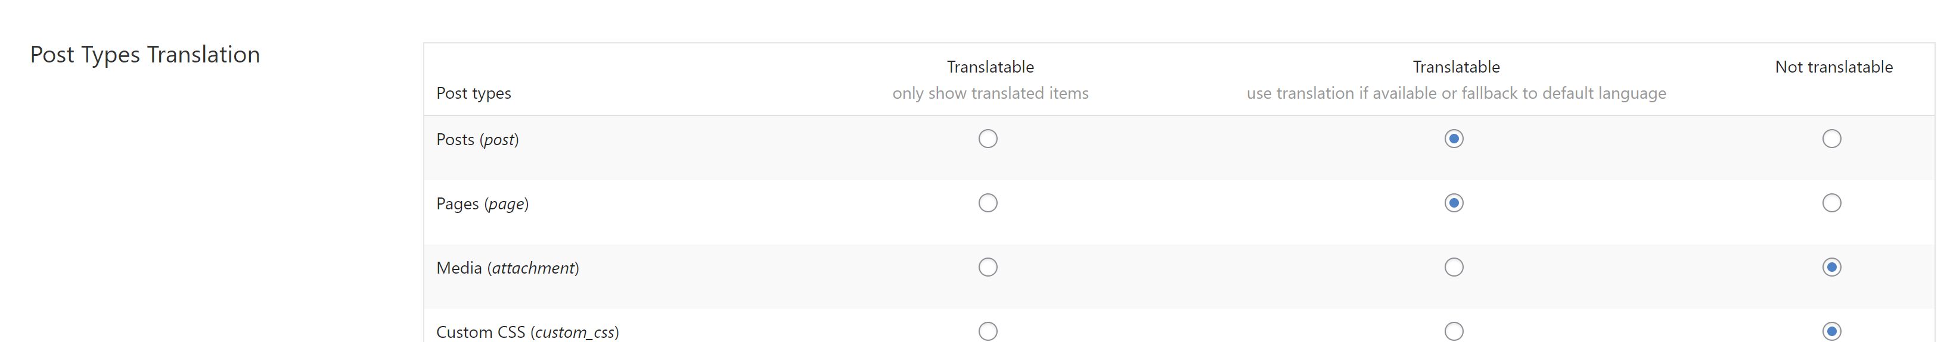
Task: Click the fallback to default language header
Action: 1455,93
